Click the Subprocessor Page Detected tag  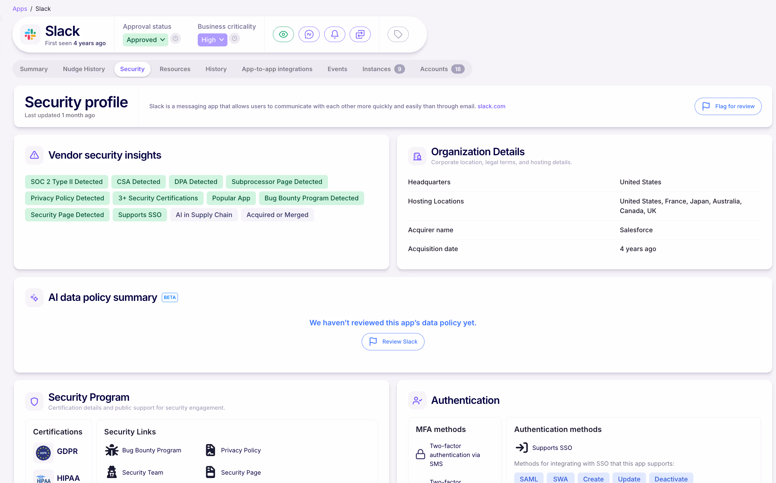coord(277,182)
